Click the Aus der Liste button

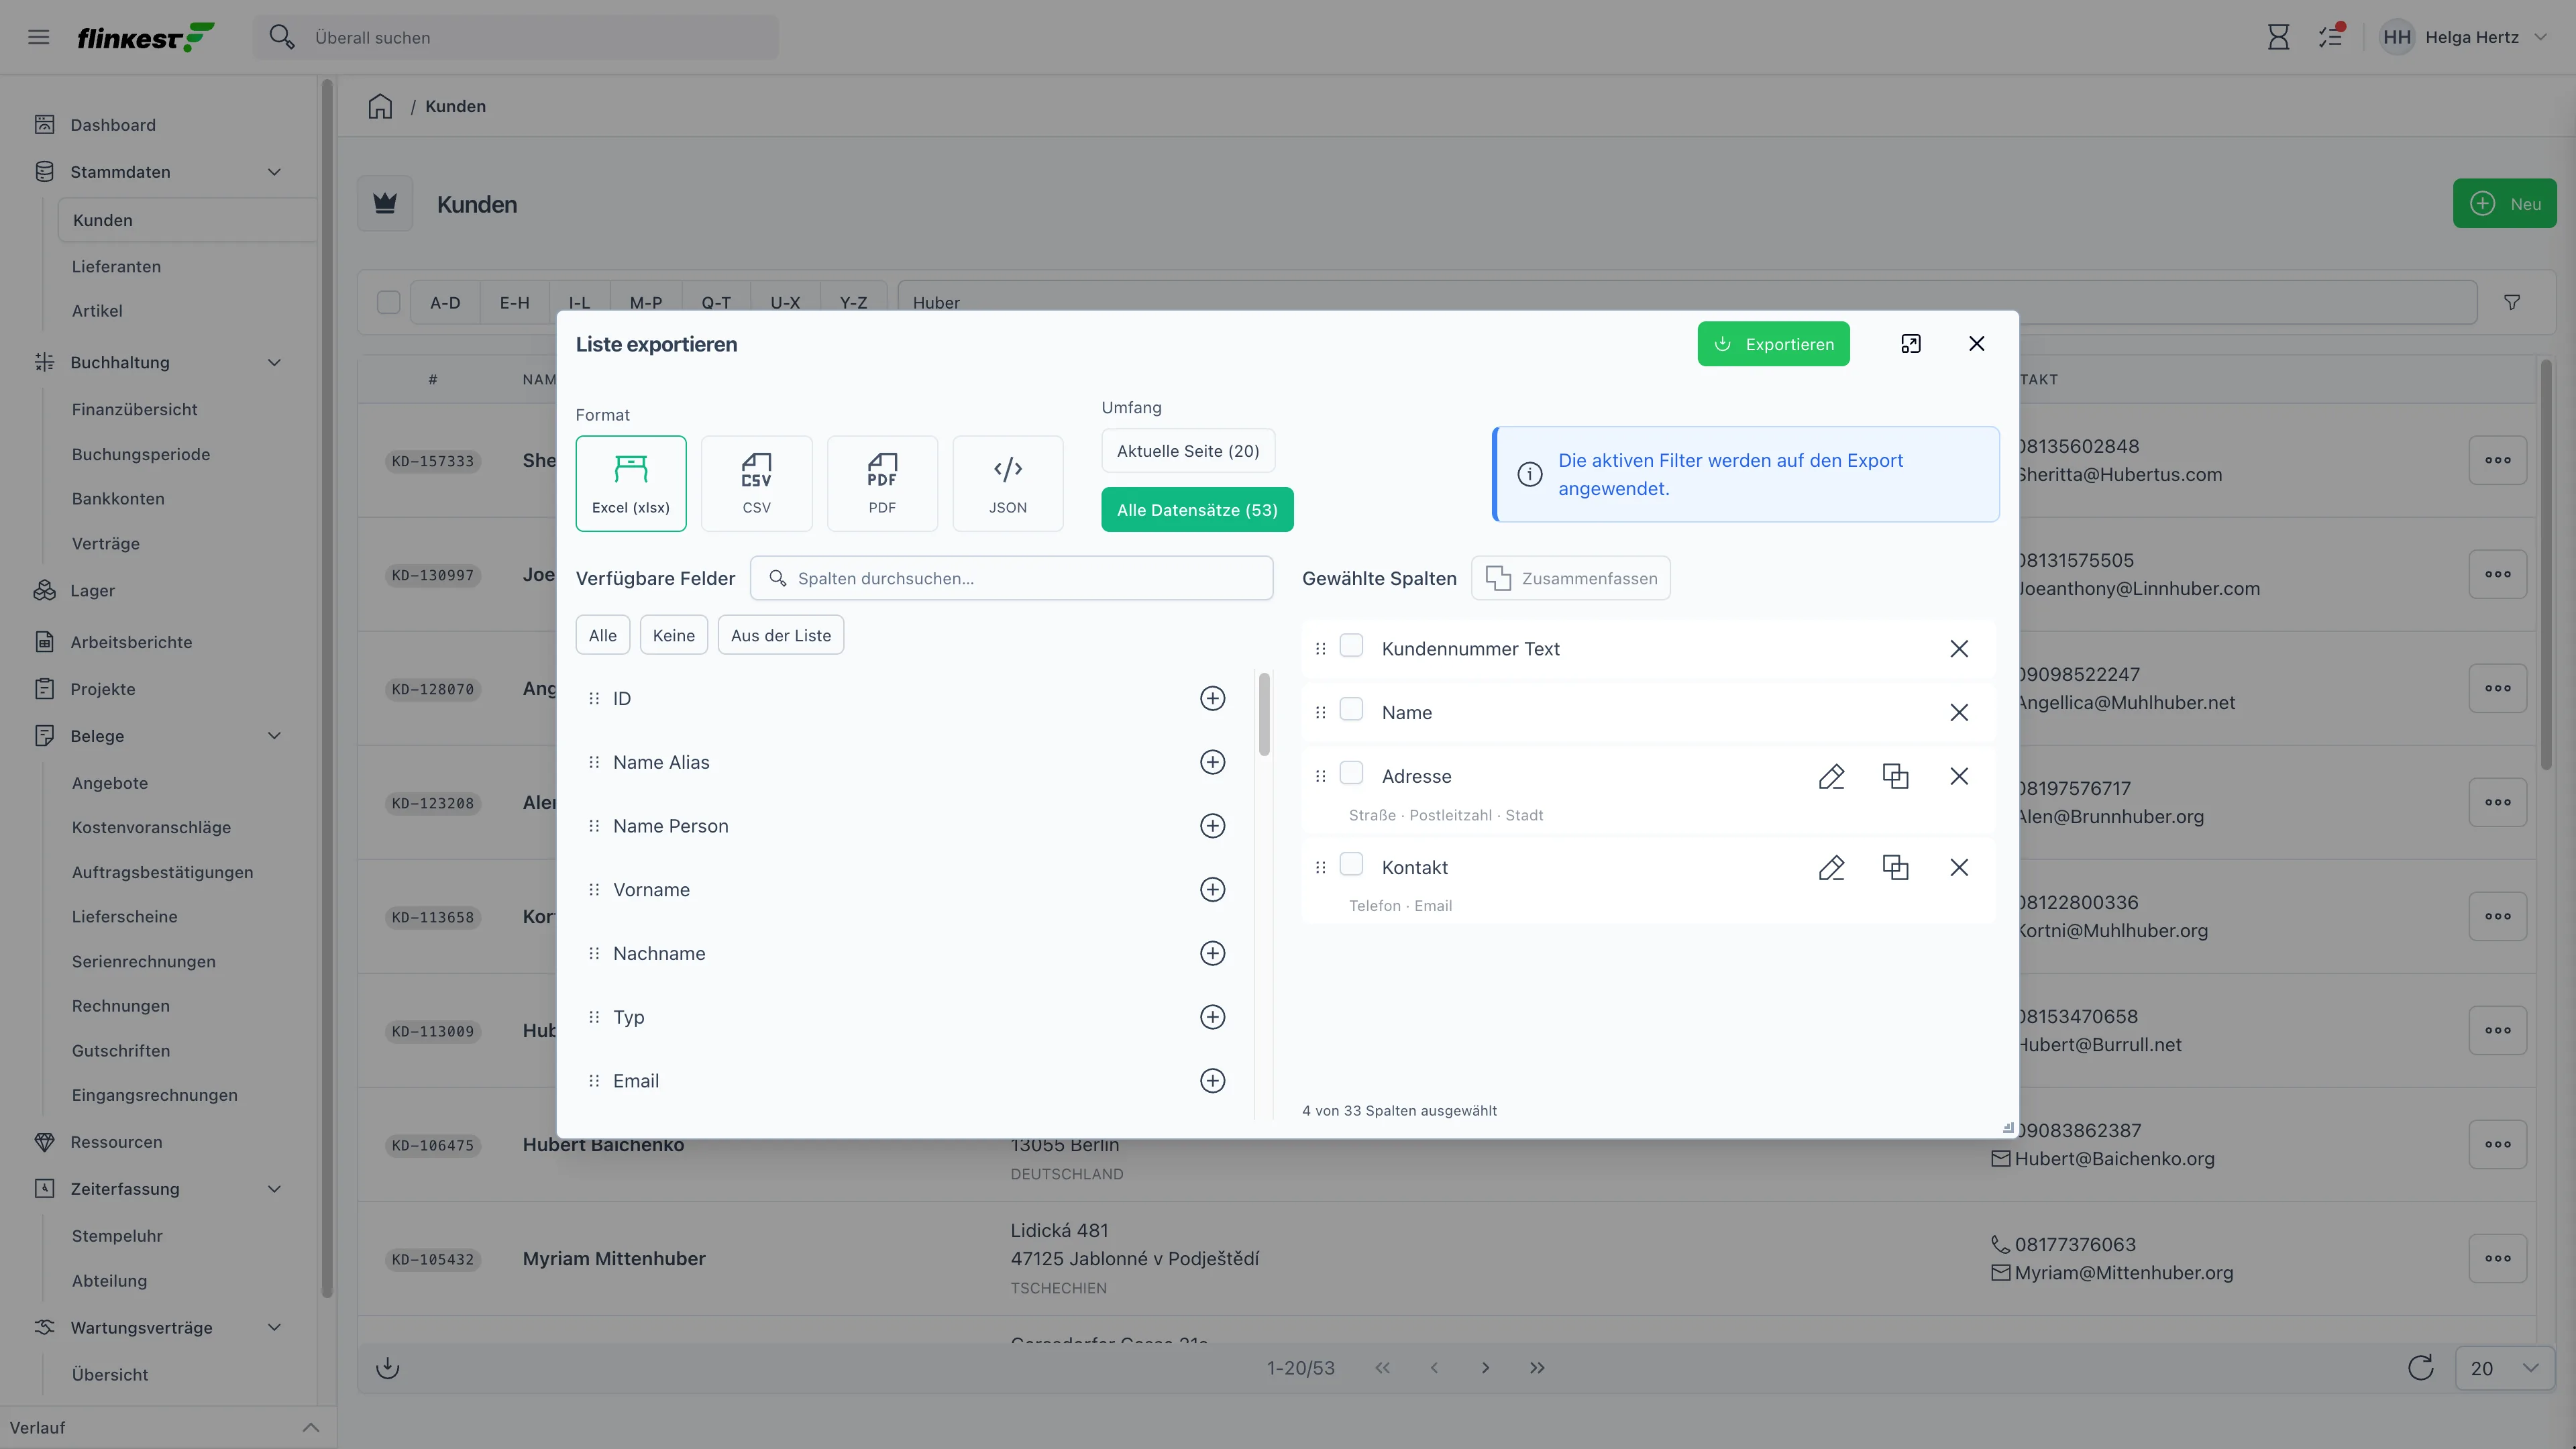point(780,635)
